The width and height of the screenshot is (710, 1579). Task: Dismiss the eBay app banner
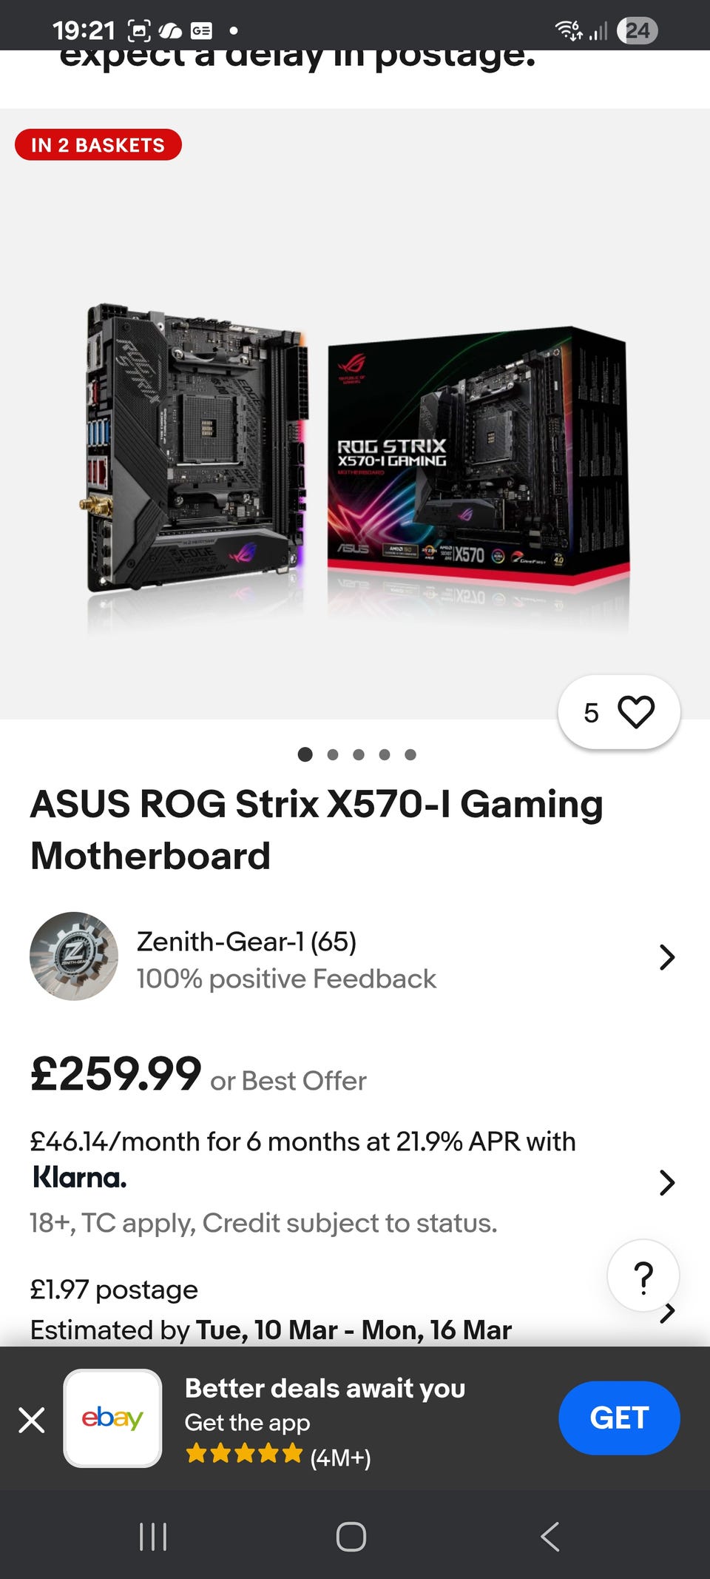[32, 1420]
